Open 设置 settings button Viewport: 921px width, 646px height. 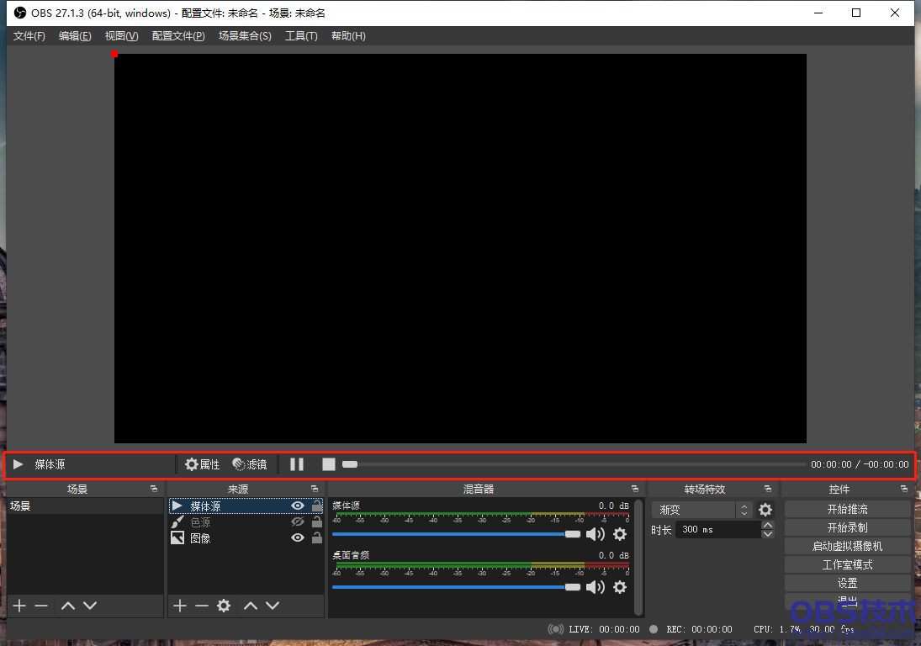click(848, 583)
